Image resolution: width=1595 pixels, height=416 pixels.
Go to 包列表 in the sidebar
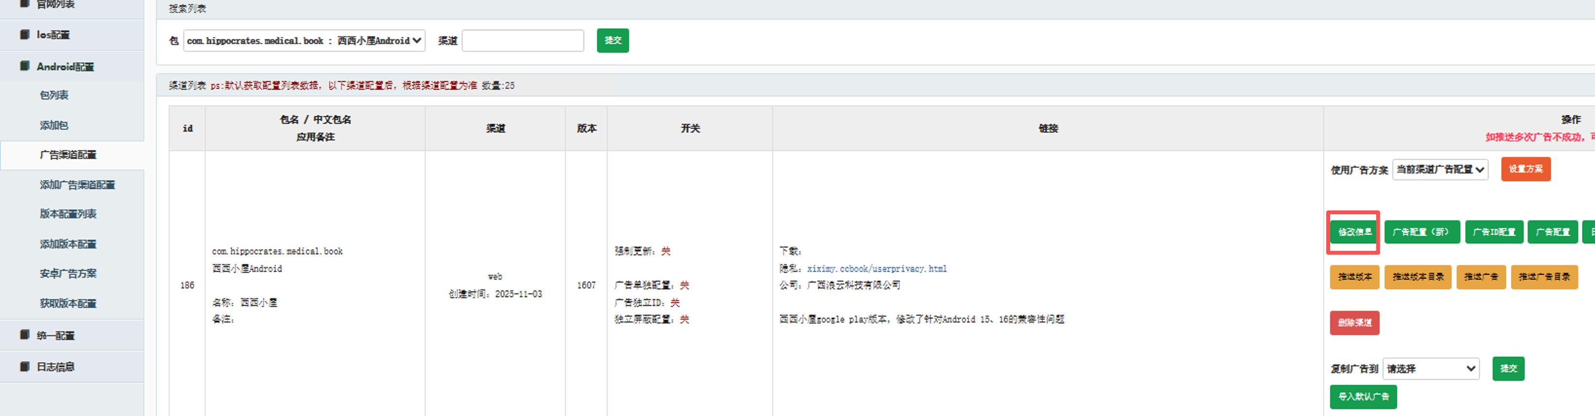point(54,95)
